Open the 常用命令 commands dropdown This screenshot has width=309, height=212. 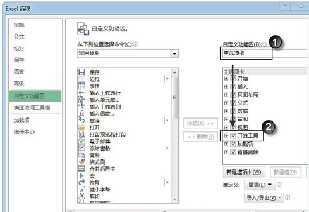click(x=128, y=53)
